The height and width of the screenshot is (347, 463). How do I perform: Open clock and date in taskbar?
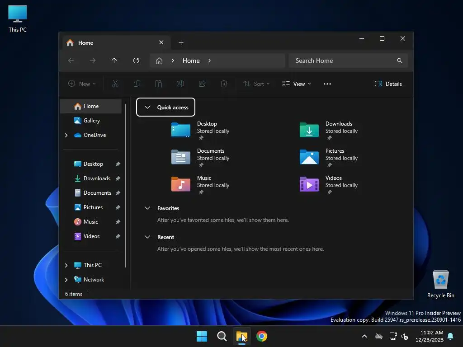click(430, 336)
